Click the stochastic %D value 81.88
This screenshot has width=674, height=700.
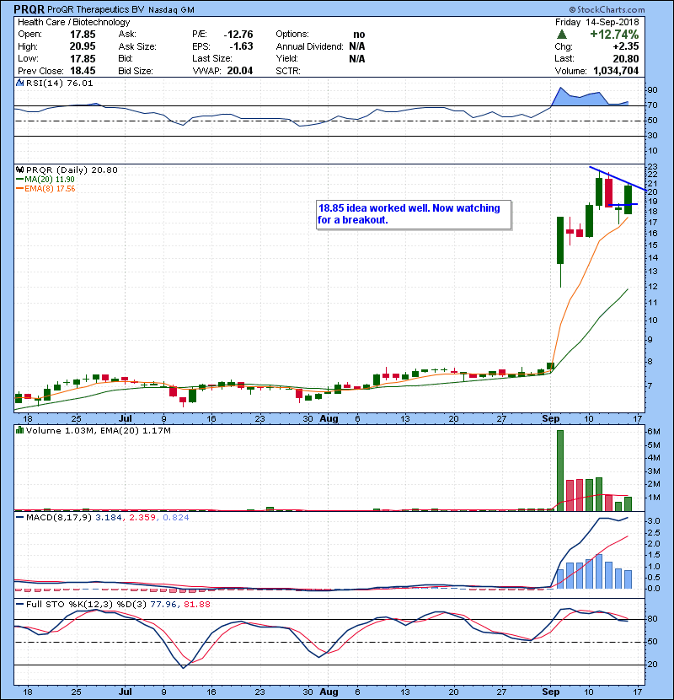click(195, 604)
